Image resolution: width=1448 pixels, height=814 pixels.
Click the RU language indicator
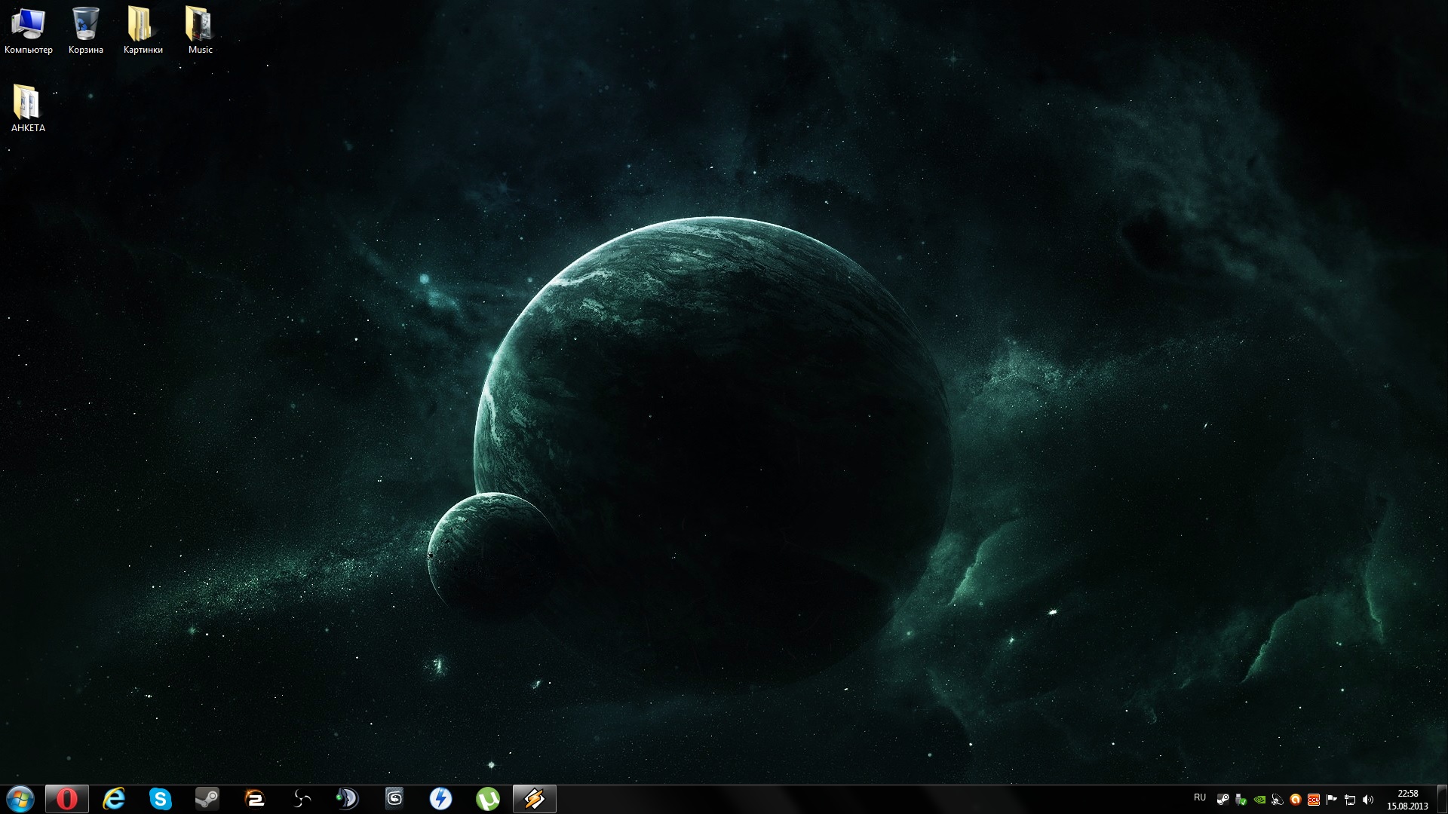(x=1200, y=797)
